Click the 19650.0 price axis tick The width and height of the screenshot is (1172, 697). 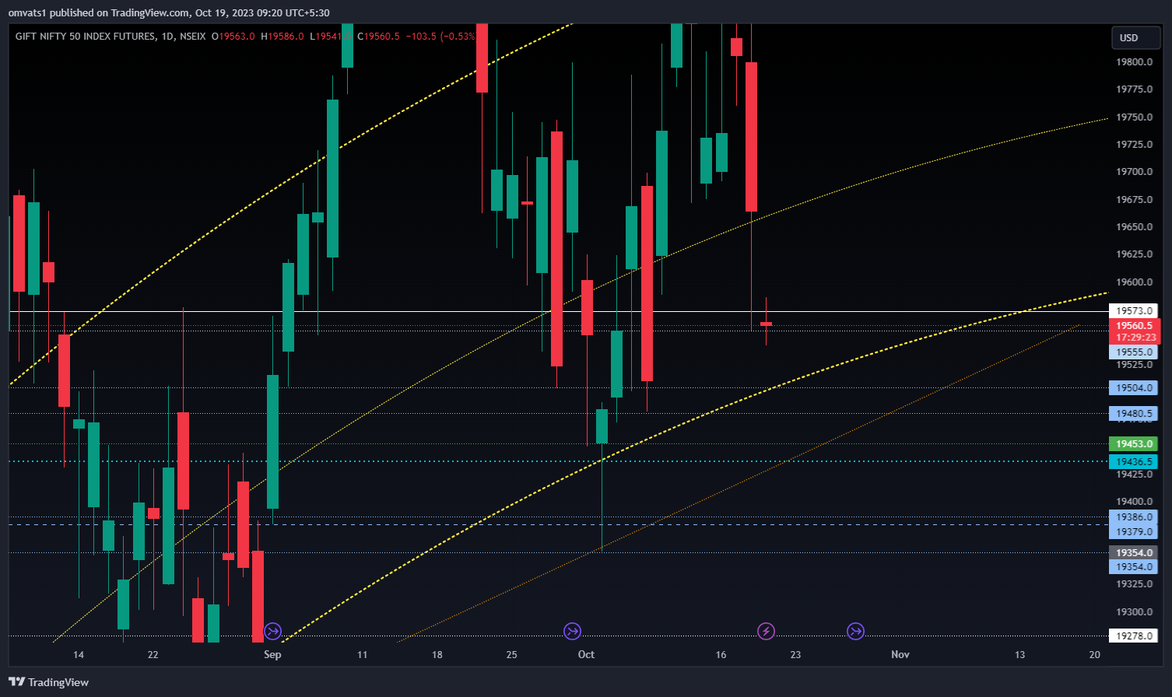(x=1134, y=227)
